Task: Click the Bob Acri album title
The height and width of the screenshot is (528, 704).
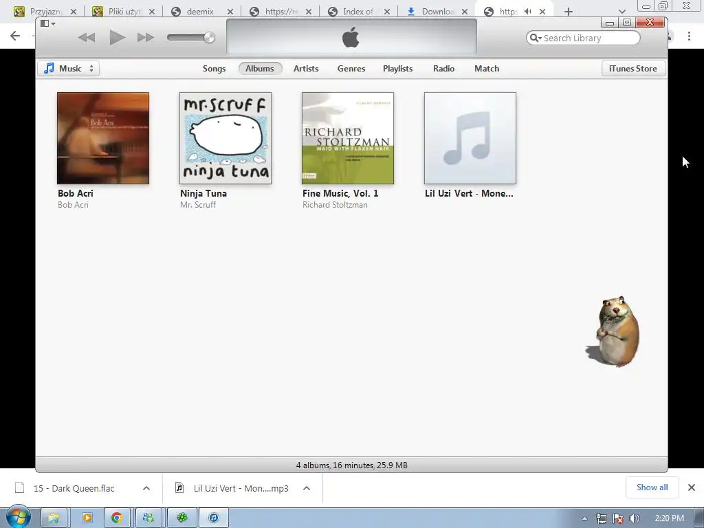Action: 76,193
